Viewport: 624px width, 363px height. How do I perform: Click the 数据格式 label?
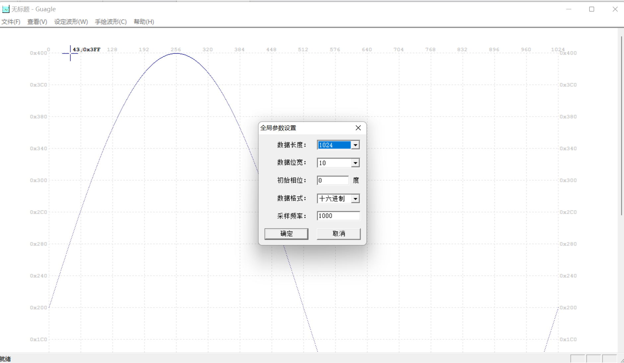click(292, 198)
